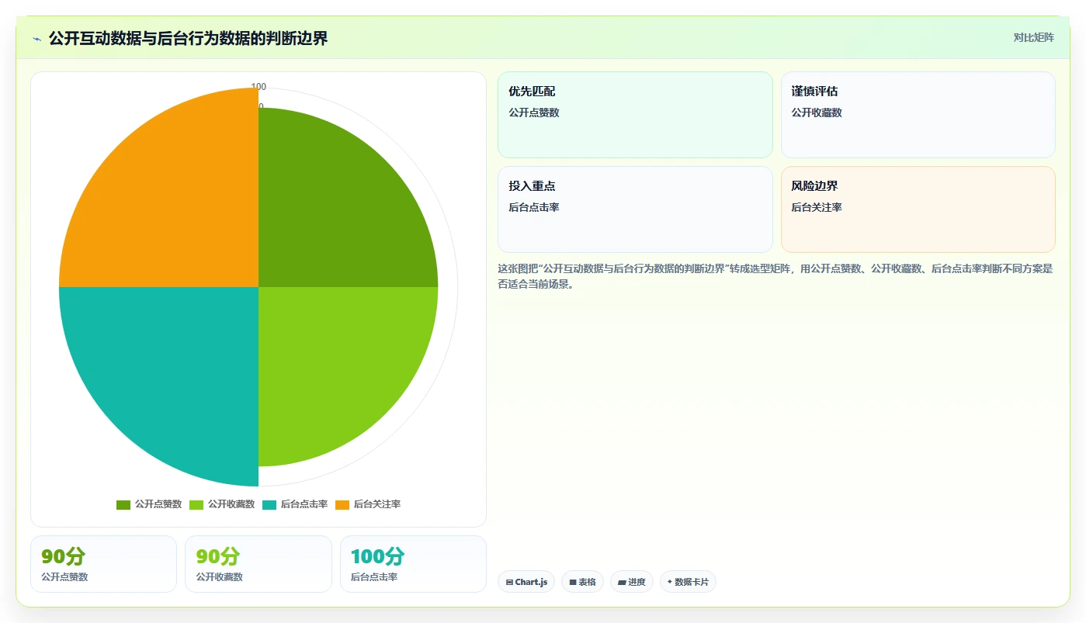Toggle 后台关注率 legend swatch
This screenshot has width=1086, height=623.
tap(342, 504)
